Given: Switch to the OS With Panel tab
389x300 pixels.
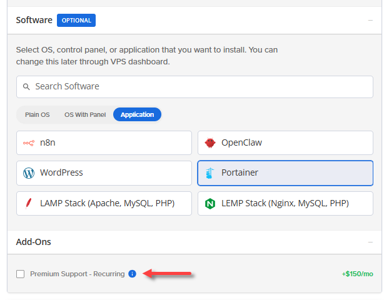Looking at the screenshot, I should pyautogui.click(x=85, y=114).
